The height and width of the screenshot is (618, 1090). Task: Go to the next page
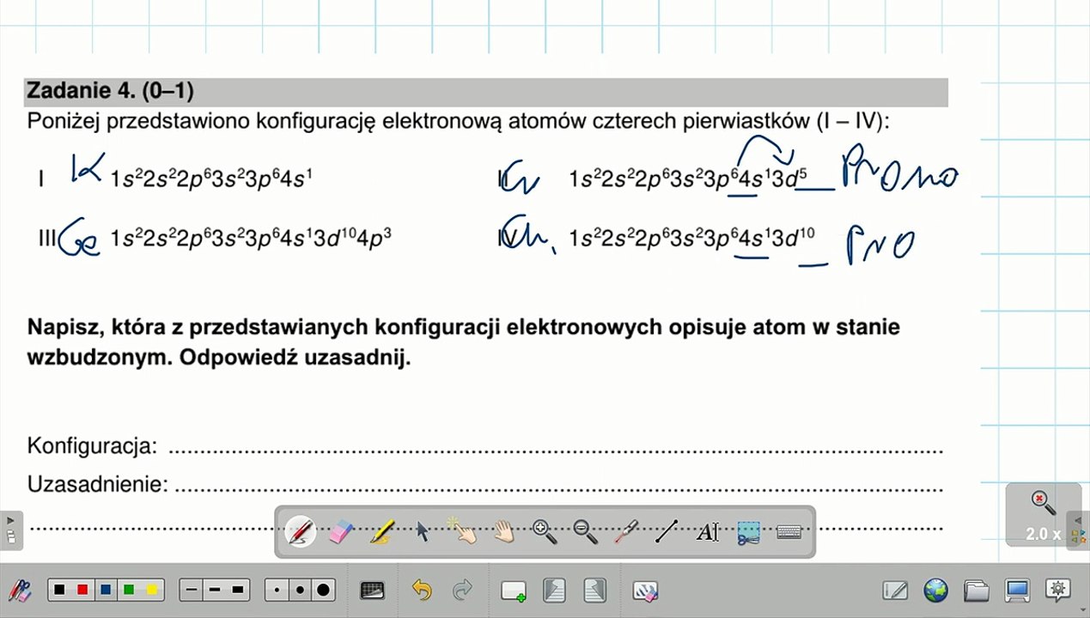point(594,591)
